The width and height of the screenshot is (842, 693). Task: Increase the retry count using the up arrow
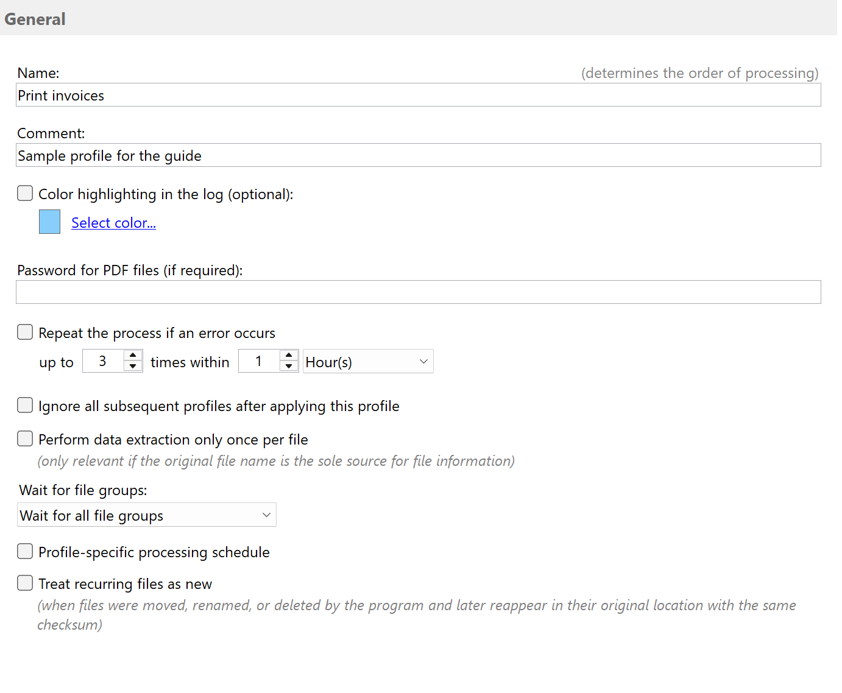tap(132, 356)
